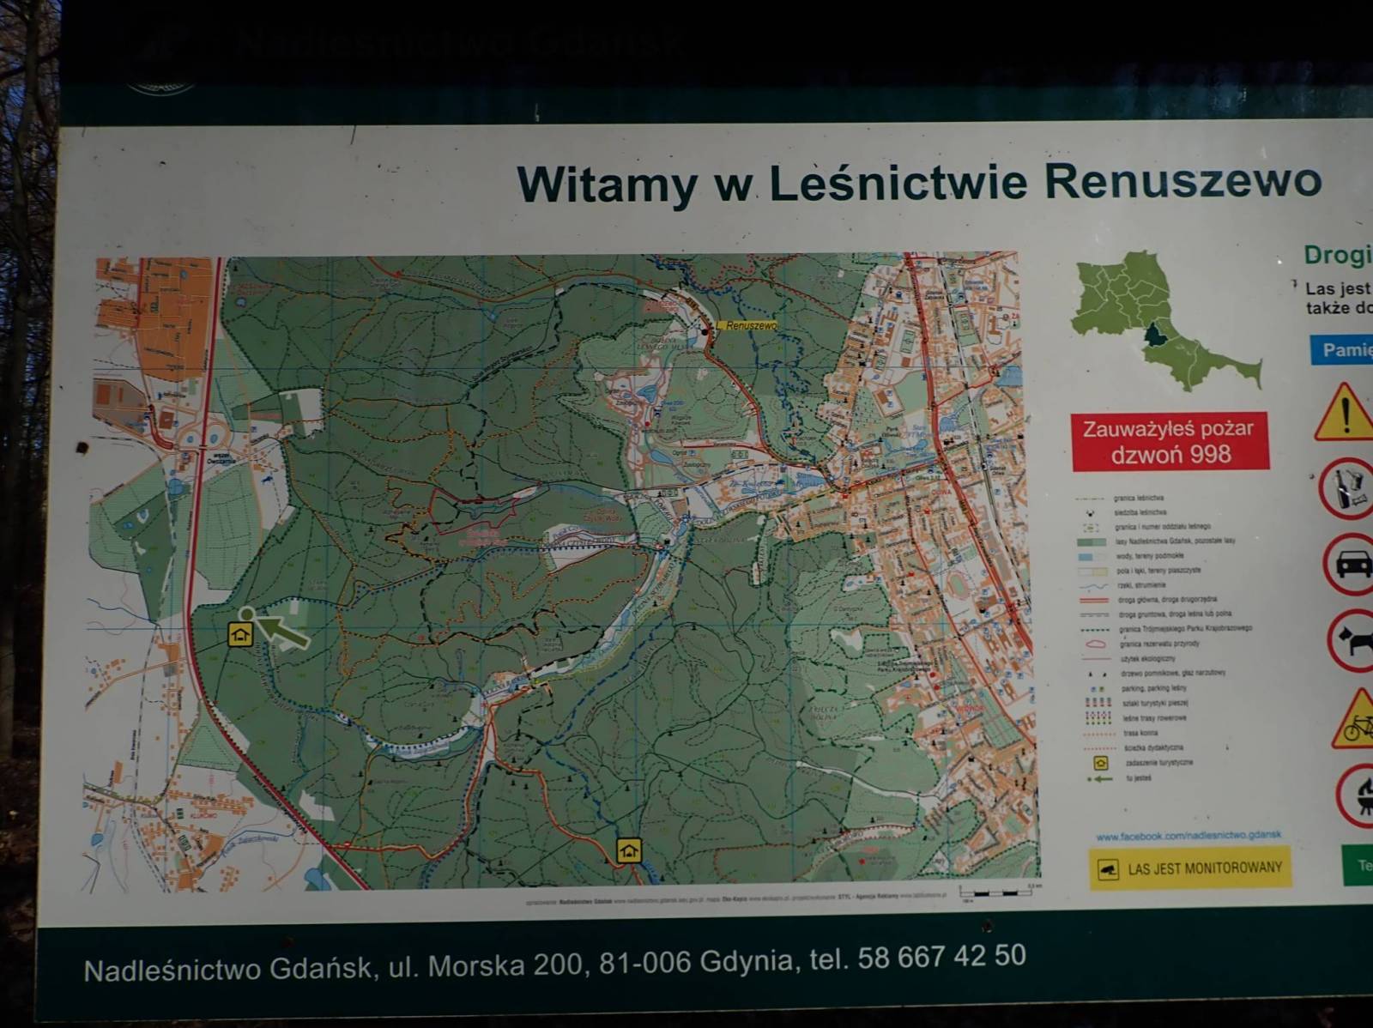Click the tourist shelter symbol in the legend
This screenshot has height=1028, width=1373.
[1100, 763]
